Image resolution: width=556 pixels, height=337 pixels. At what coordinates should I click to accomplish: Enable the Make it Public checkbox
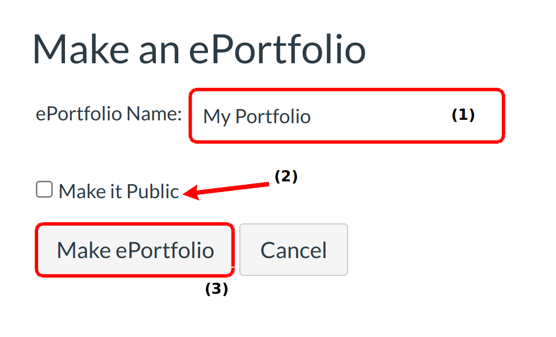coord(44,190)
